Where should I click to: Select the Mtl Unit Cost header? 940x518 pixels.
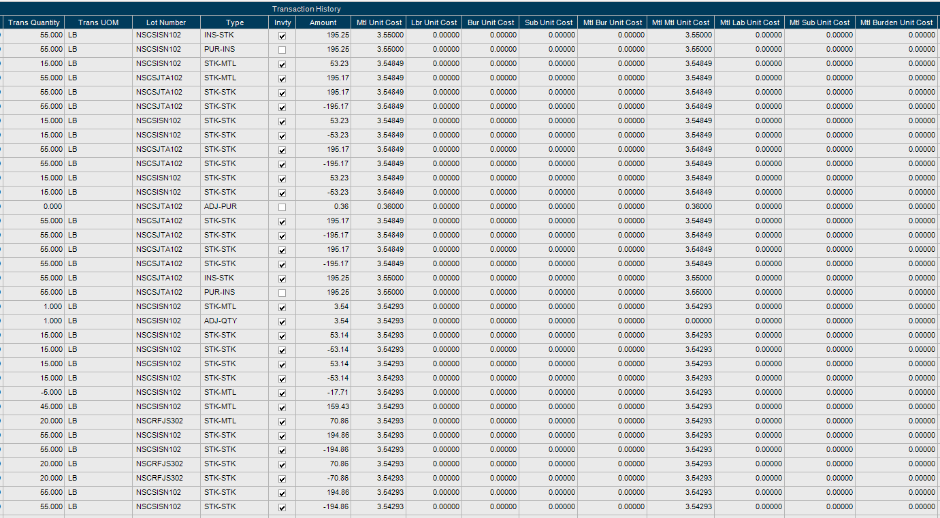coord(379,22)
